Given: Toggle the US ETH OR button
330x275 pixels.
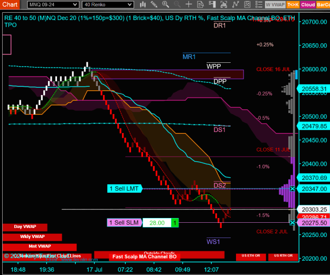Looking at the screenshot, I should tap(251, 257).
